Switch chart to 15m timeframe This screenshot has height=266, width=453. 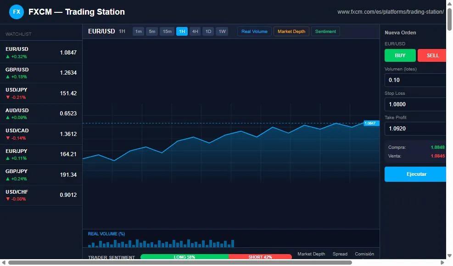(167, 32)
